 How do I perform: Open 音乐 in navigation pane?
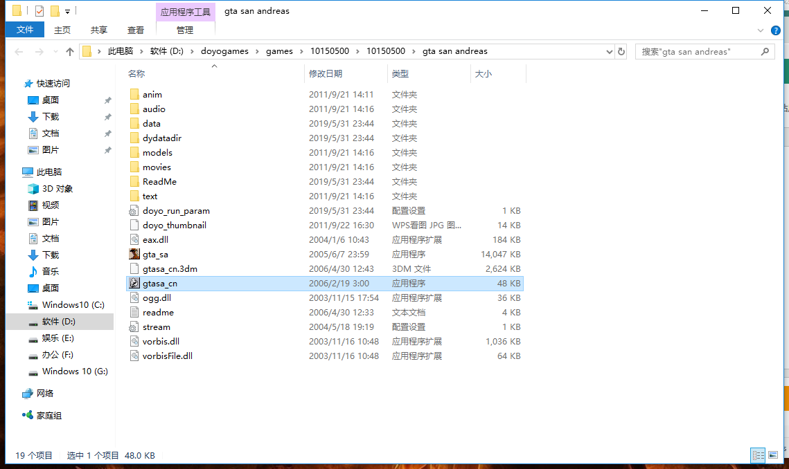tap(44, 271)
